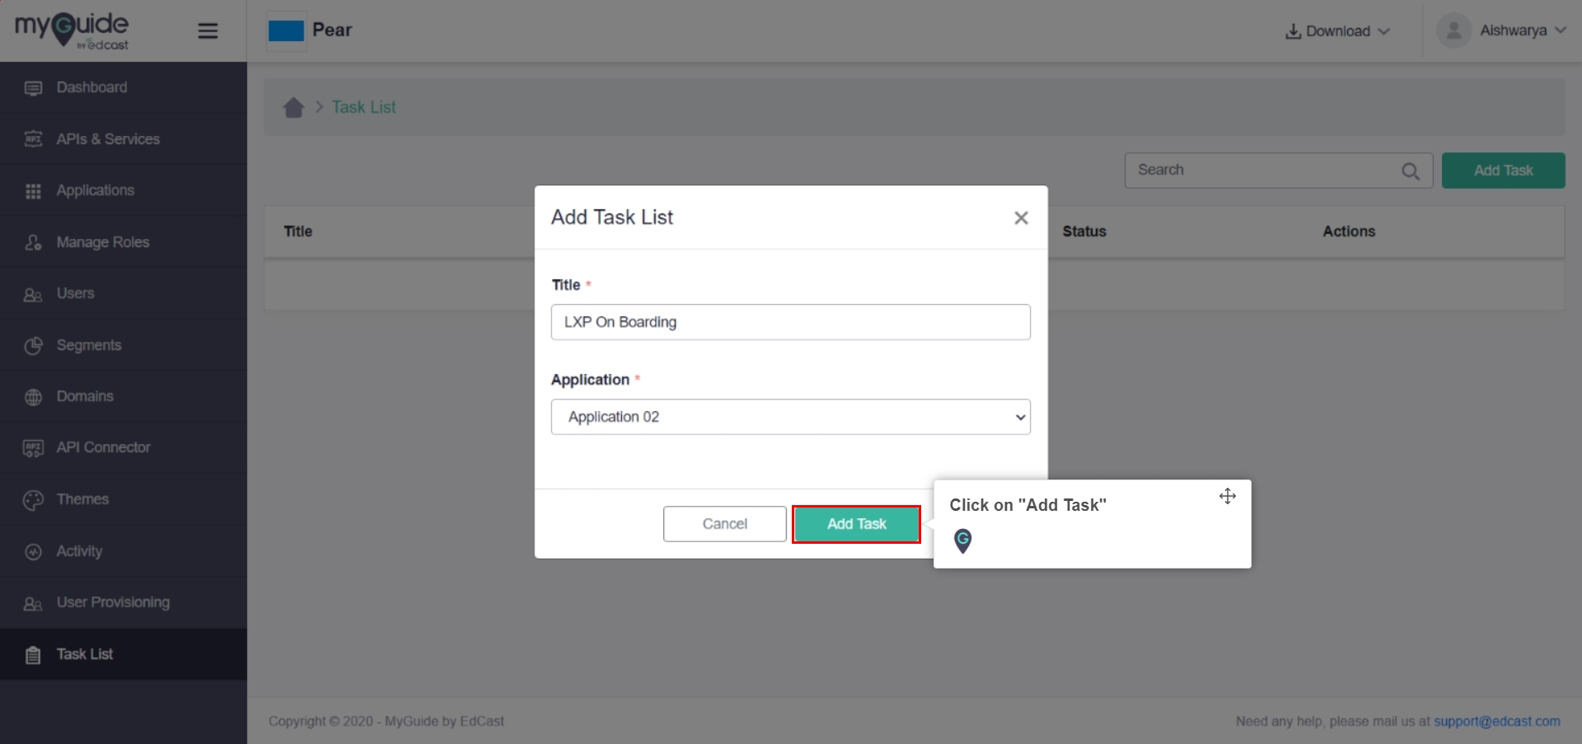Focus the Title field with LXP On Boarding
This screenshot has height=744, width=1582.
tap(790, 322)
